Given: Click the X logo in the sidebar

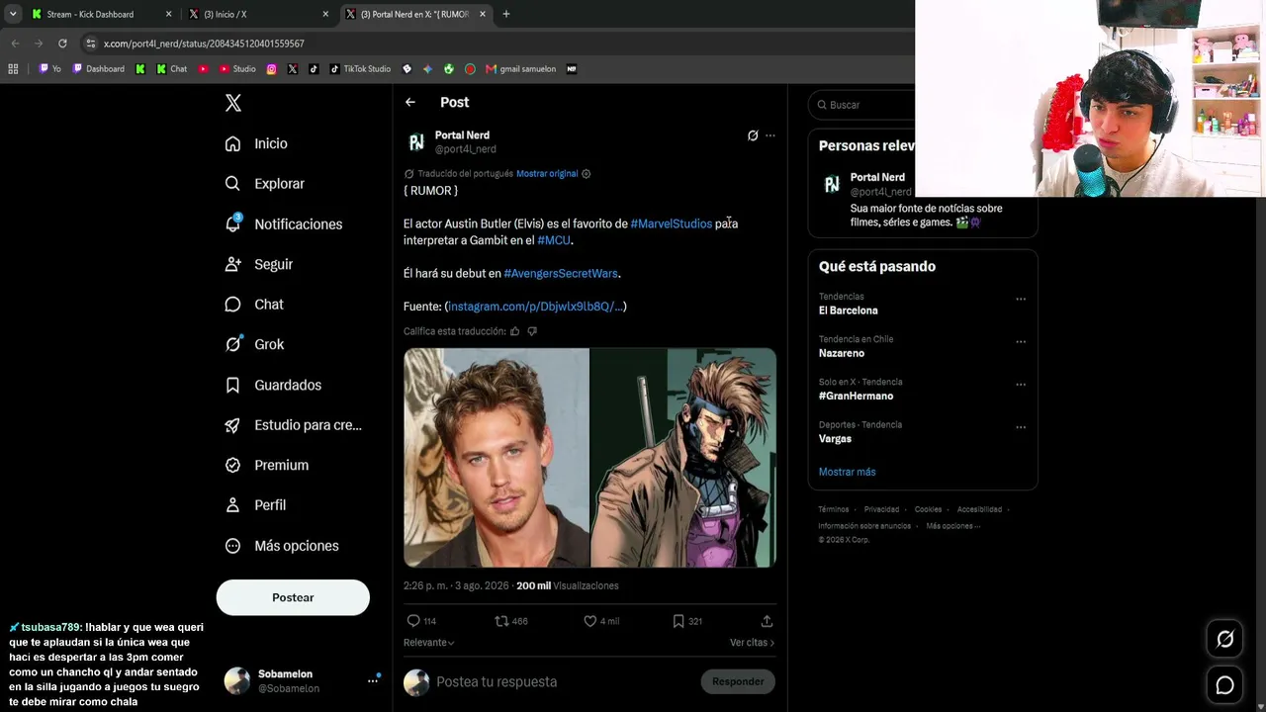Looking at the screenshot, I should click(x=233, y=103).
